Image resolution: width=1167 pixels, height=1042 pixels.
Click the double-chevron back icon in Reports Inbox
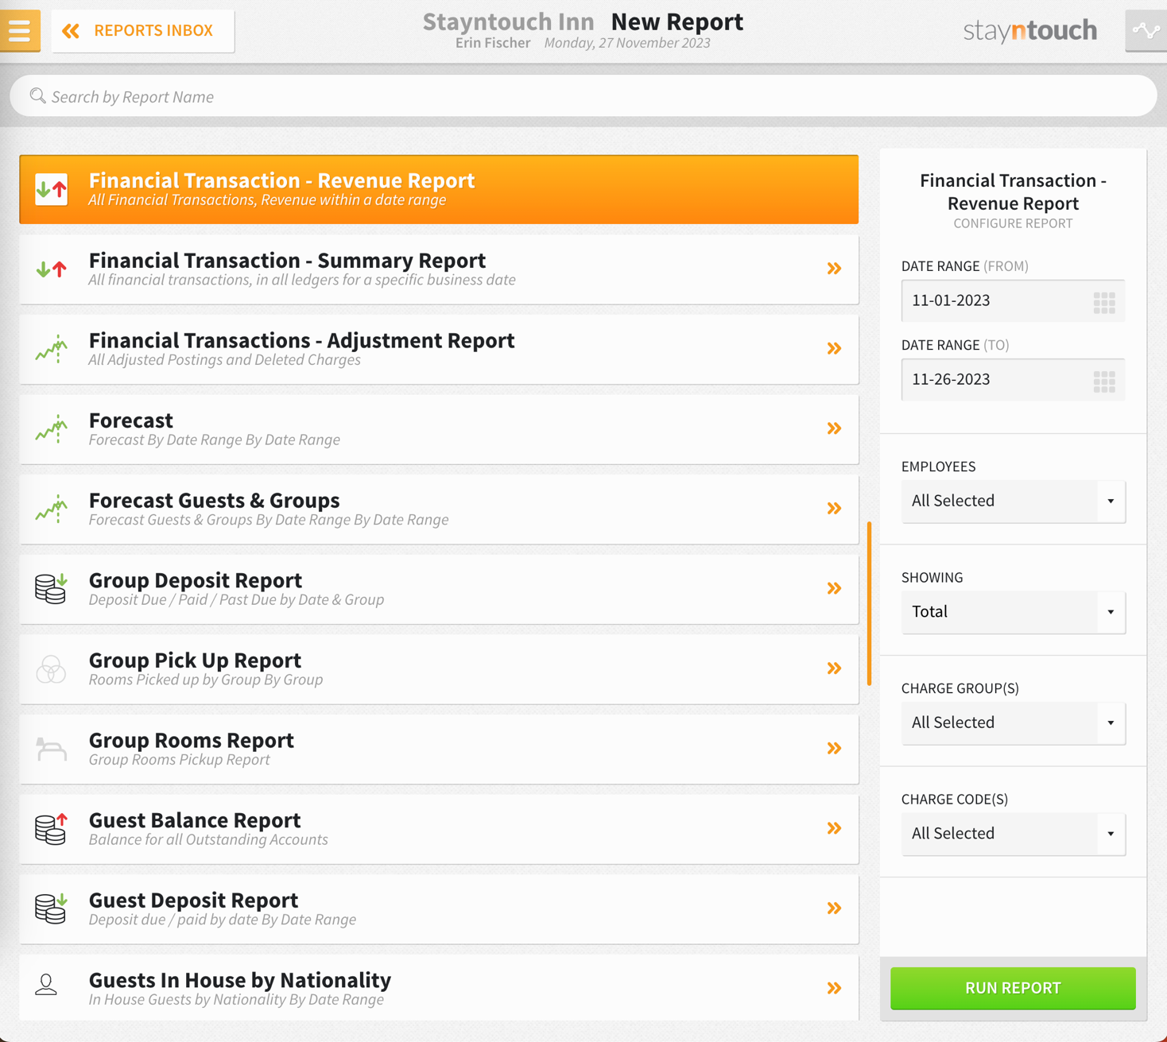pyautogui.click(x=71, y=31)
